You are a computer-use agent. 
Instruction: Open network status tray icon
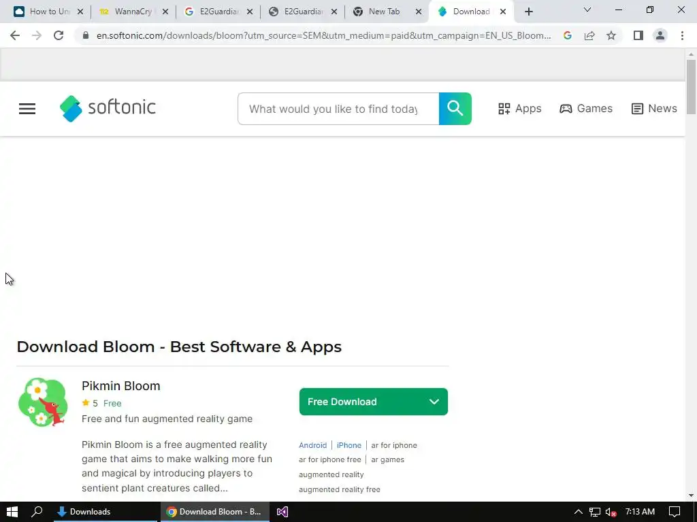(595, 512)
